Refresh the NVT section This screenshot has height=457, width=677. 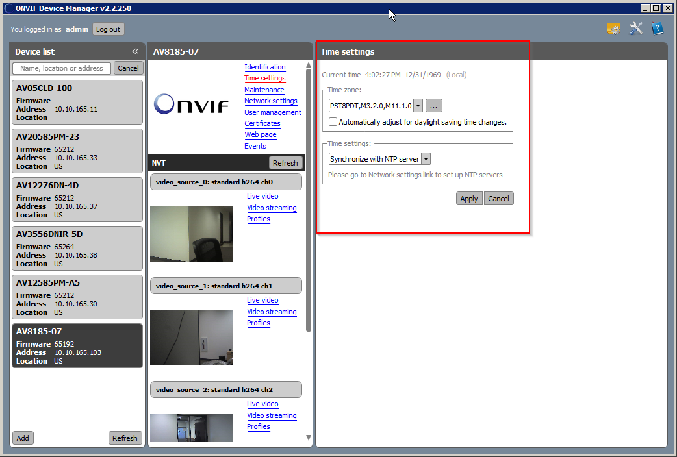285,163
